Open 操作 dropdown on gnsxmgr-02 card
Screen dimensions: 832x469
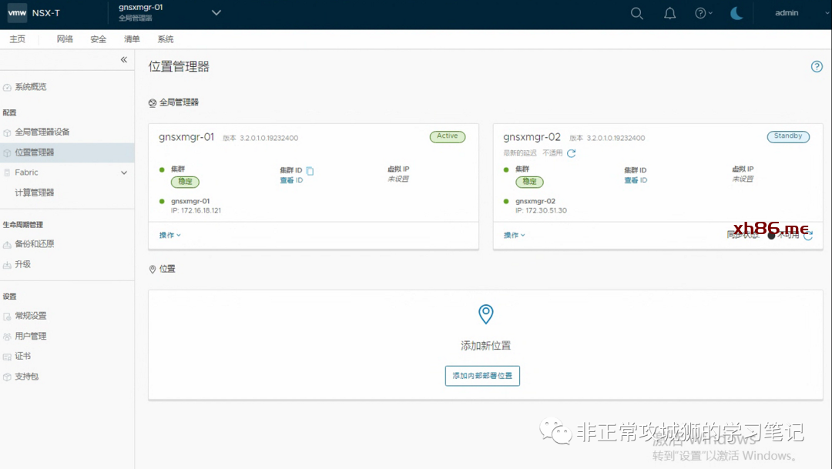[514, 235]
